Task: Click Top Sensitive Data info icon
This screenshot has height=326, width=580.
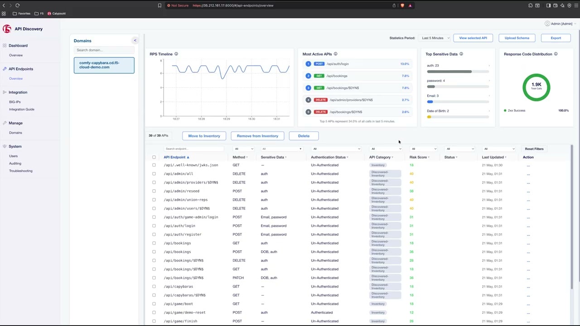Action: click(x=461, y=54)
